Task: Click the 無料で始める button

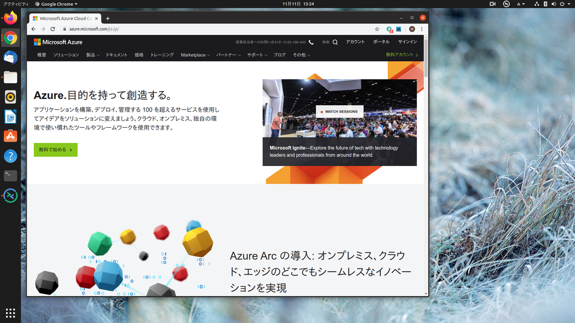Action: tap(55, 149)
